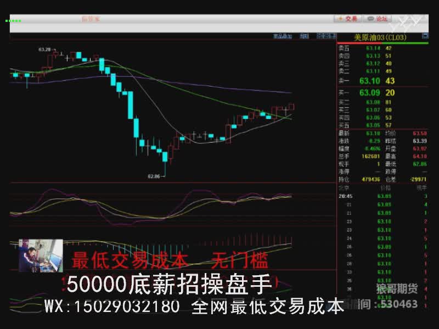The width and height of the screenshot is (439, 329).
Task: Click the 总手 total volume 162601 value
Action: tap(371, 156)
